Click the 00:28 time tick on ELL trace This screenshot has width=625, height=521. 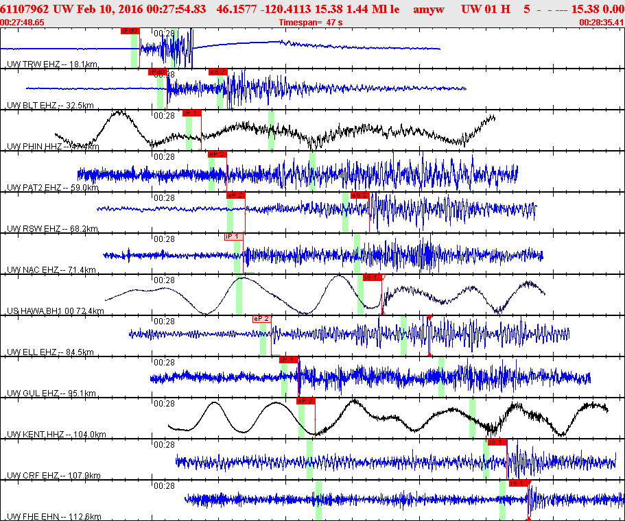[164, 321]
